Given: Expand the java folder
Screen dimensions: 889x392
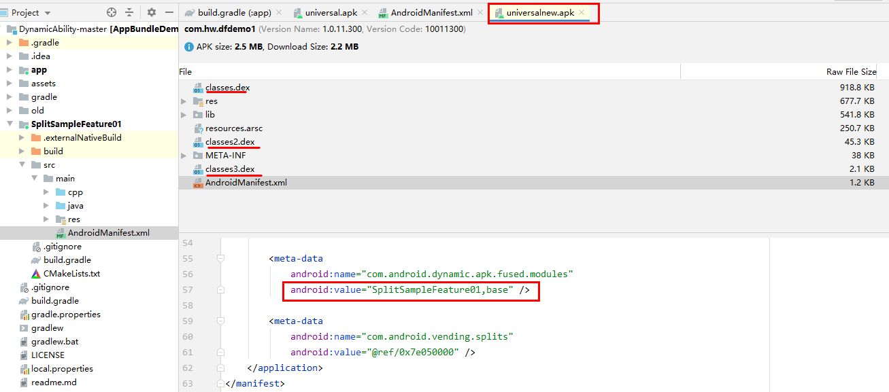Looking at the screenshot, I should point(46,205).
